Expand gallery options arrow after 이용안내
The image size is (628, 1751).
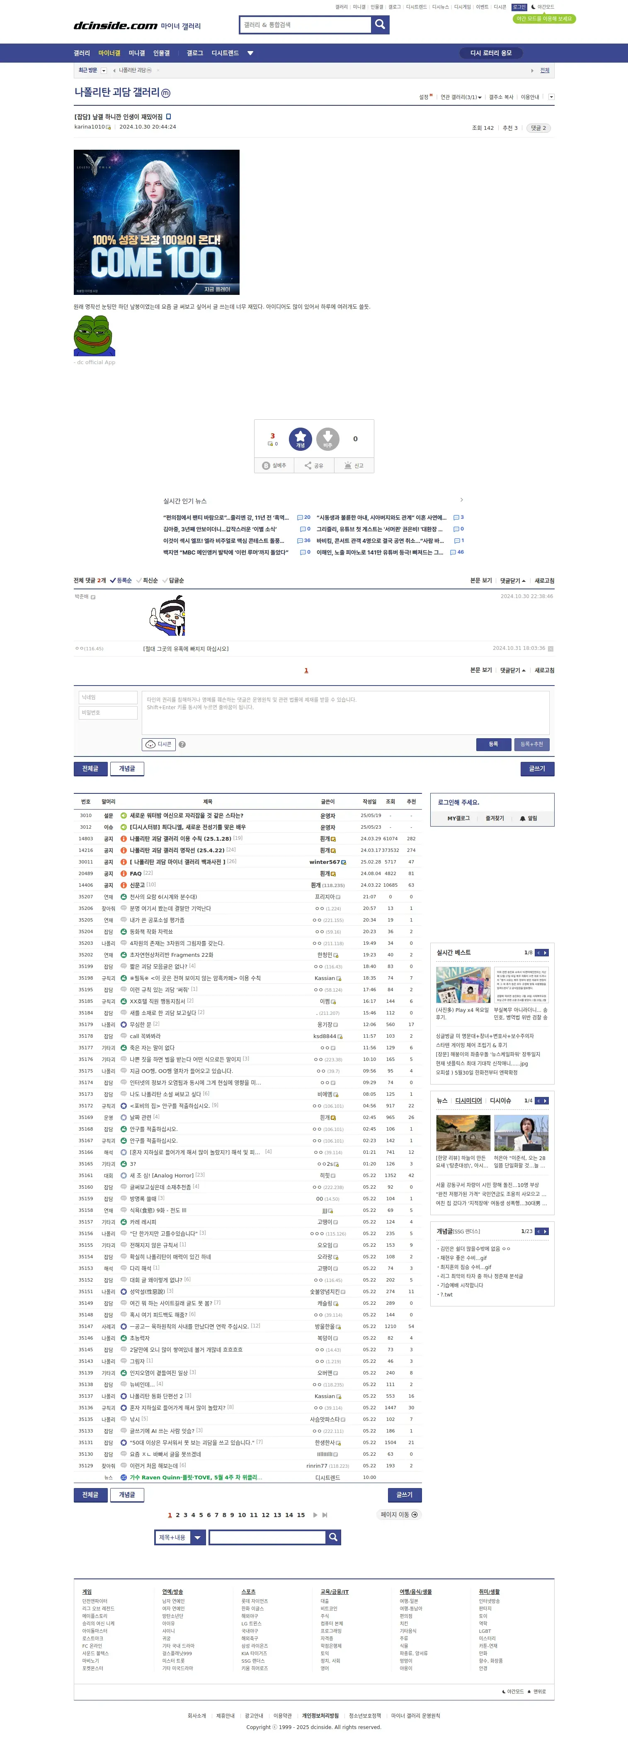point(551,97)
